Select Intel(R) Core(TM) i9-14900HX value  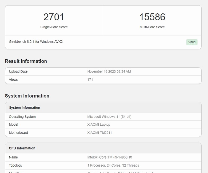[110, 157]
